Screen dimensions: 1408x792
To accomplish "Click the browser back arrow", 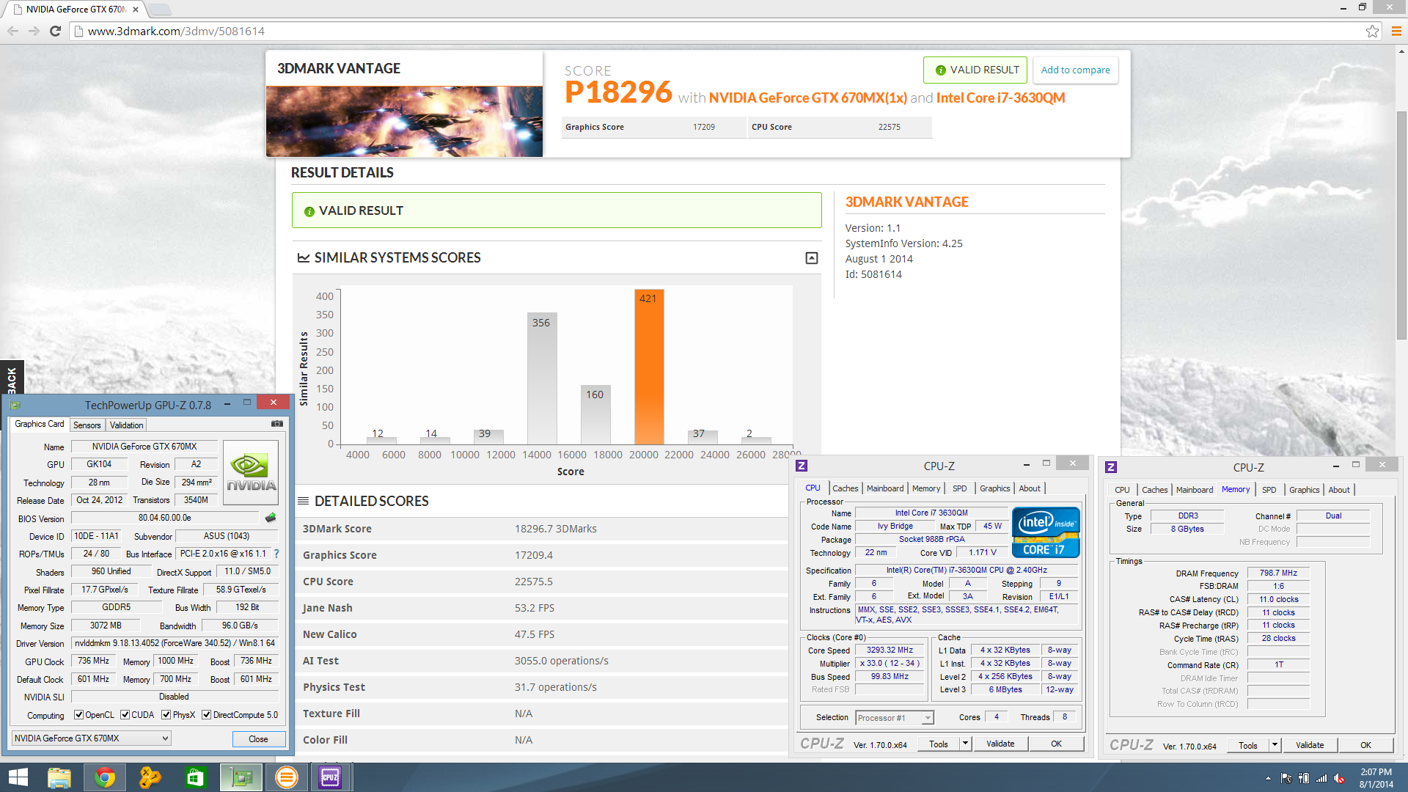I will click(x=12, y=31).
